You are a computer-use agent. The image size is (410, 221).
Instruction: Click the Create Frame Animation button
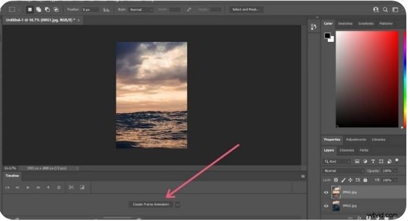(151, 205)
